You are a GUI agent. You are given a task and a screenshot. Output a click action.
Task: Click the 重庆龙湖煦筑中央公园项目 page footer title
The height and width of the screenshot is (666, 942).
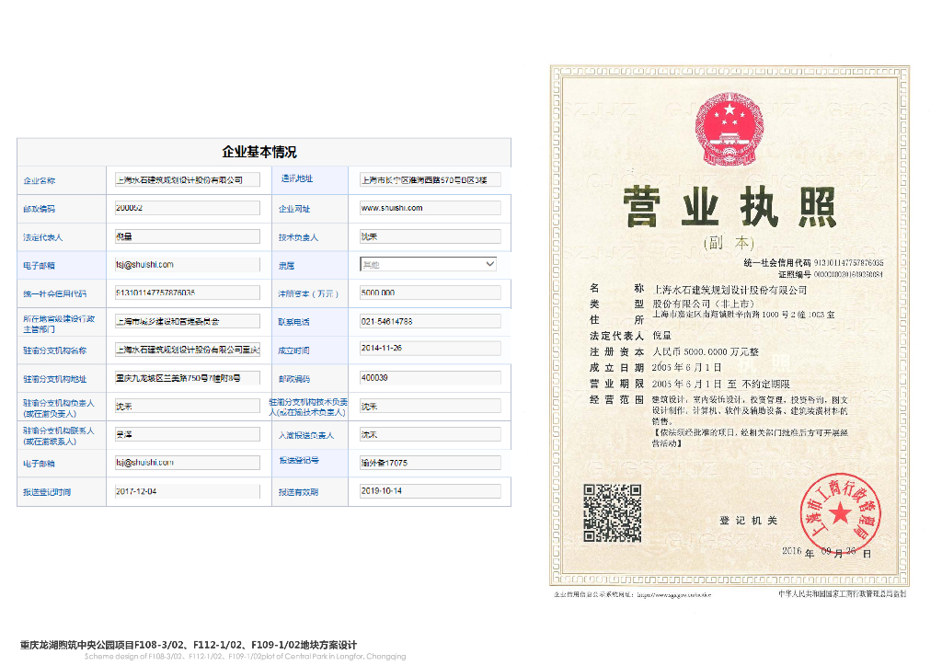tap(189, 645)
